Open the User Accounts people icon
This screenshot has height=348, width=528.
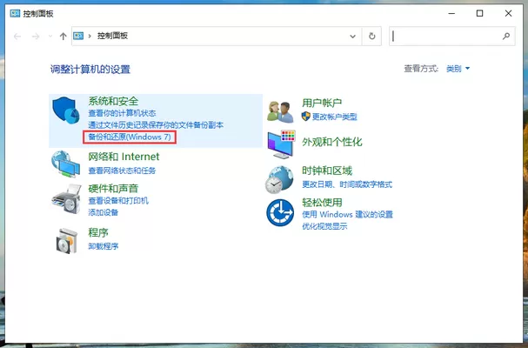pyautogui.click(x=280, y=112)
